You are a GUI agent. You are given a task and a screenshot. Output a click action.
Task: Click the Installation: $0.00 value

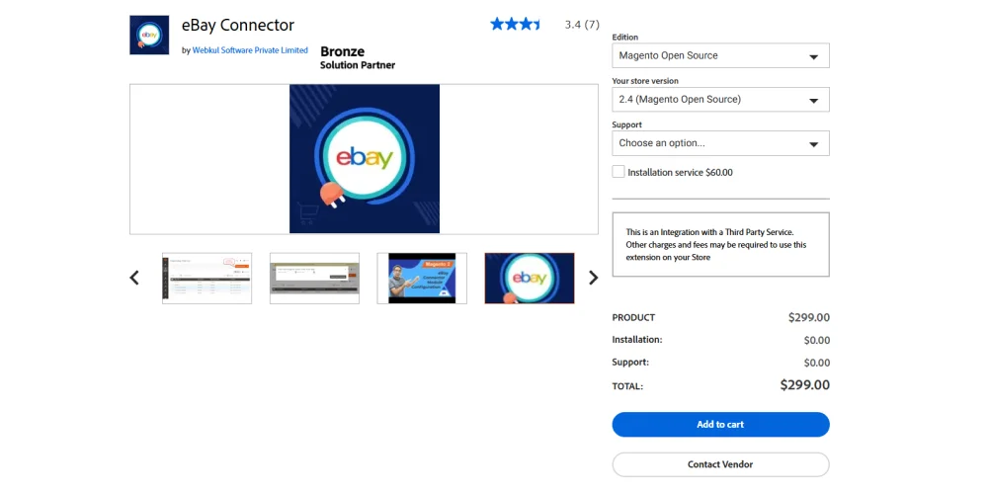[817, 340]
